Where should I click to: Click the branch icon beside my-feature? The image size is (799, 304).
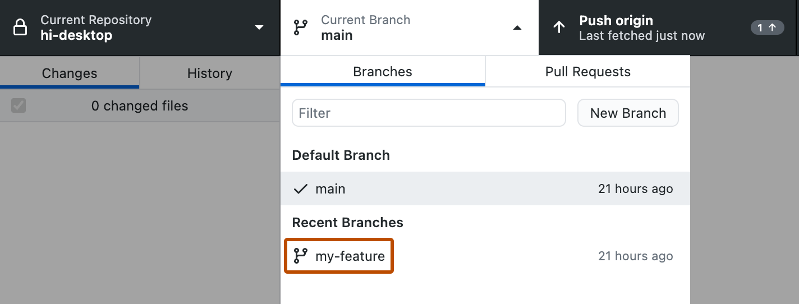301,256
